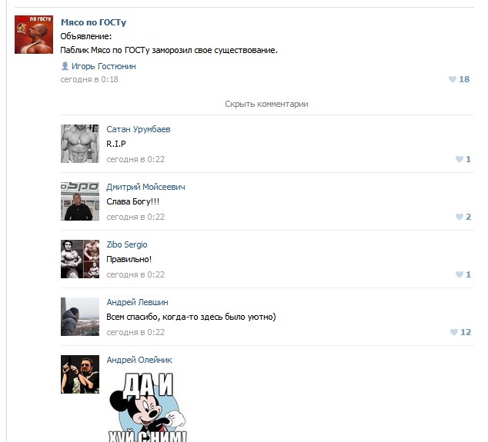The image size is (488, 442).
Task: Open Zibo Sergio's avatar collage
Action: click(x=80, y=259)
